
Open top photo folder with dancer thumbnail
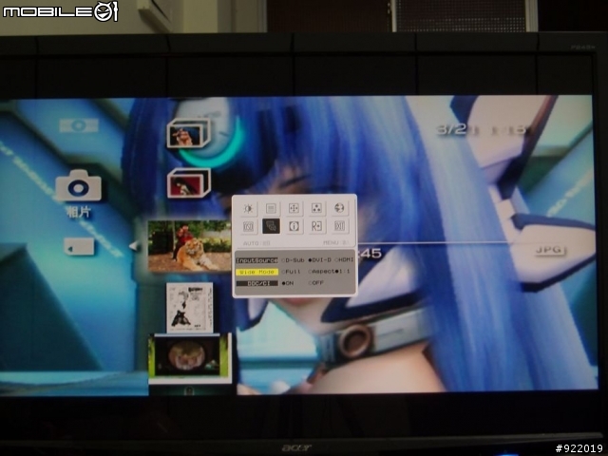[189, 133]
